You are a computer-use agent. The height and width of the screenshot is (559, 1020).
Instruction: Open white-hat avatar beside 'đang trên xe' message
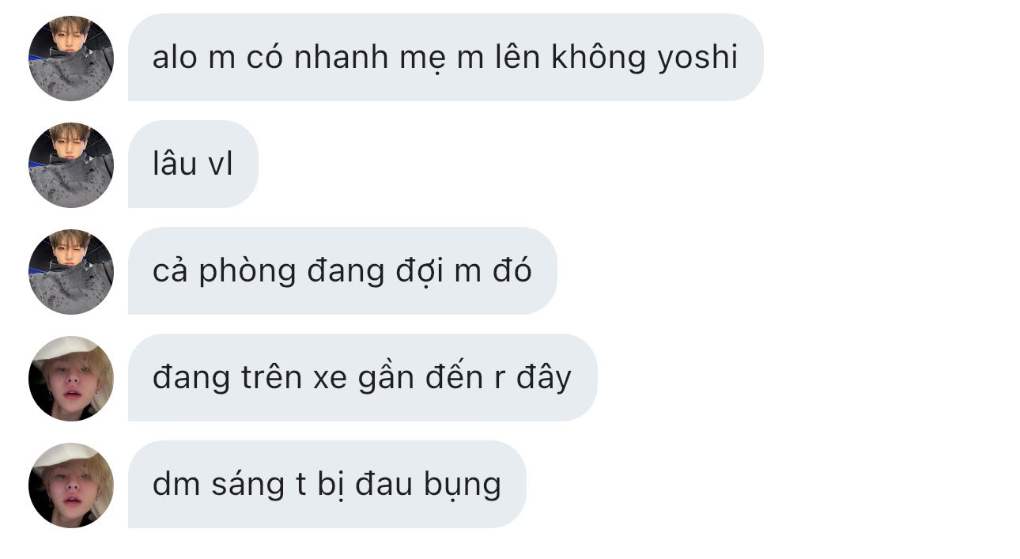pos(71,379)
